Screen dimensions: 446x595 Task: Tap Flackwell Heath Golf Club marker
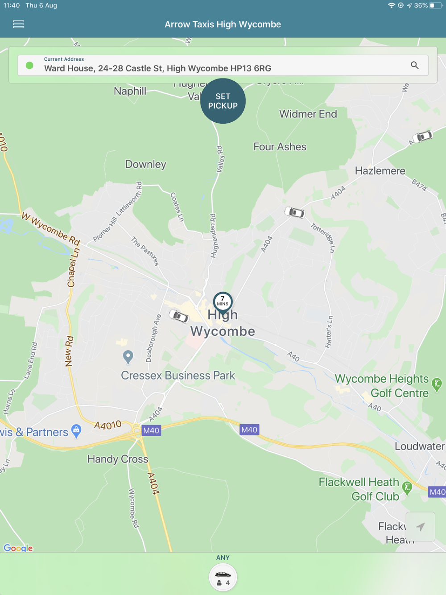(x=407, y=488)
